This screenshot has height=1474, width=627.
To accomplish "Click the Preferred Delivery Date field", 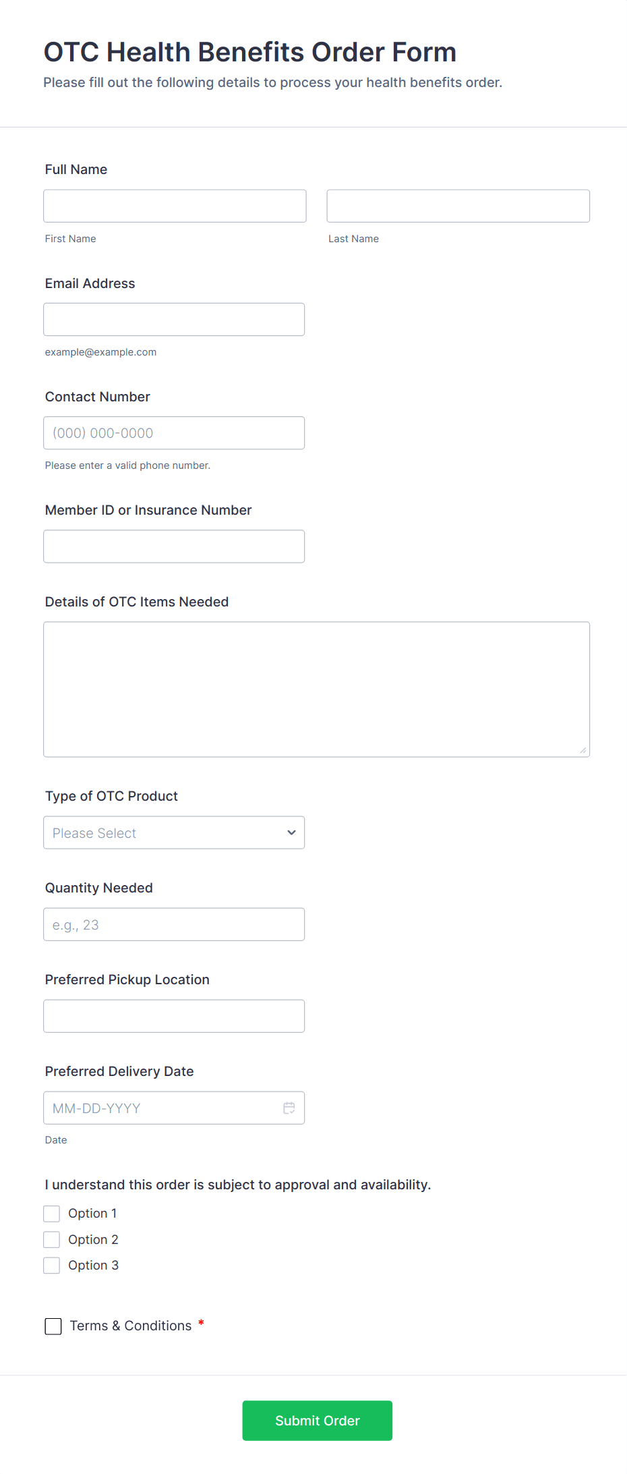I will [162, 1108].
